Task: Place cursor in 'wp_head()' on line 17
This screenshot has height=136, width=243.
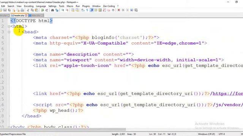Action: point(62,110)
